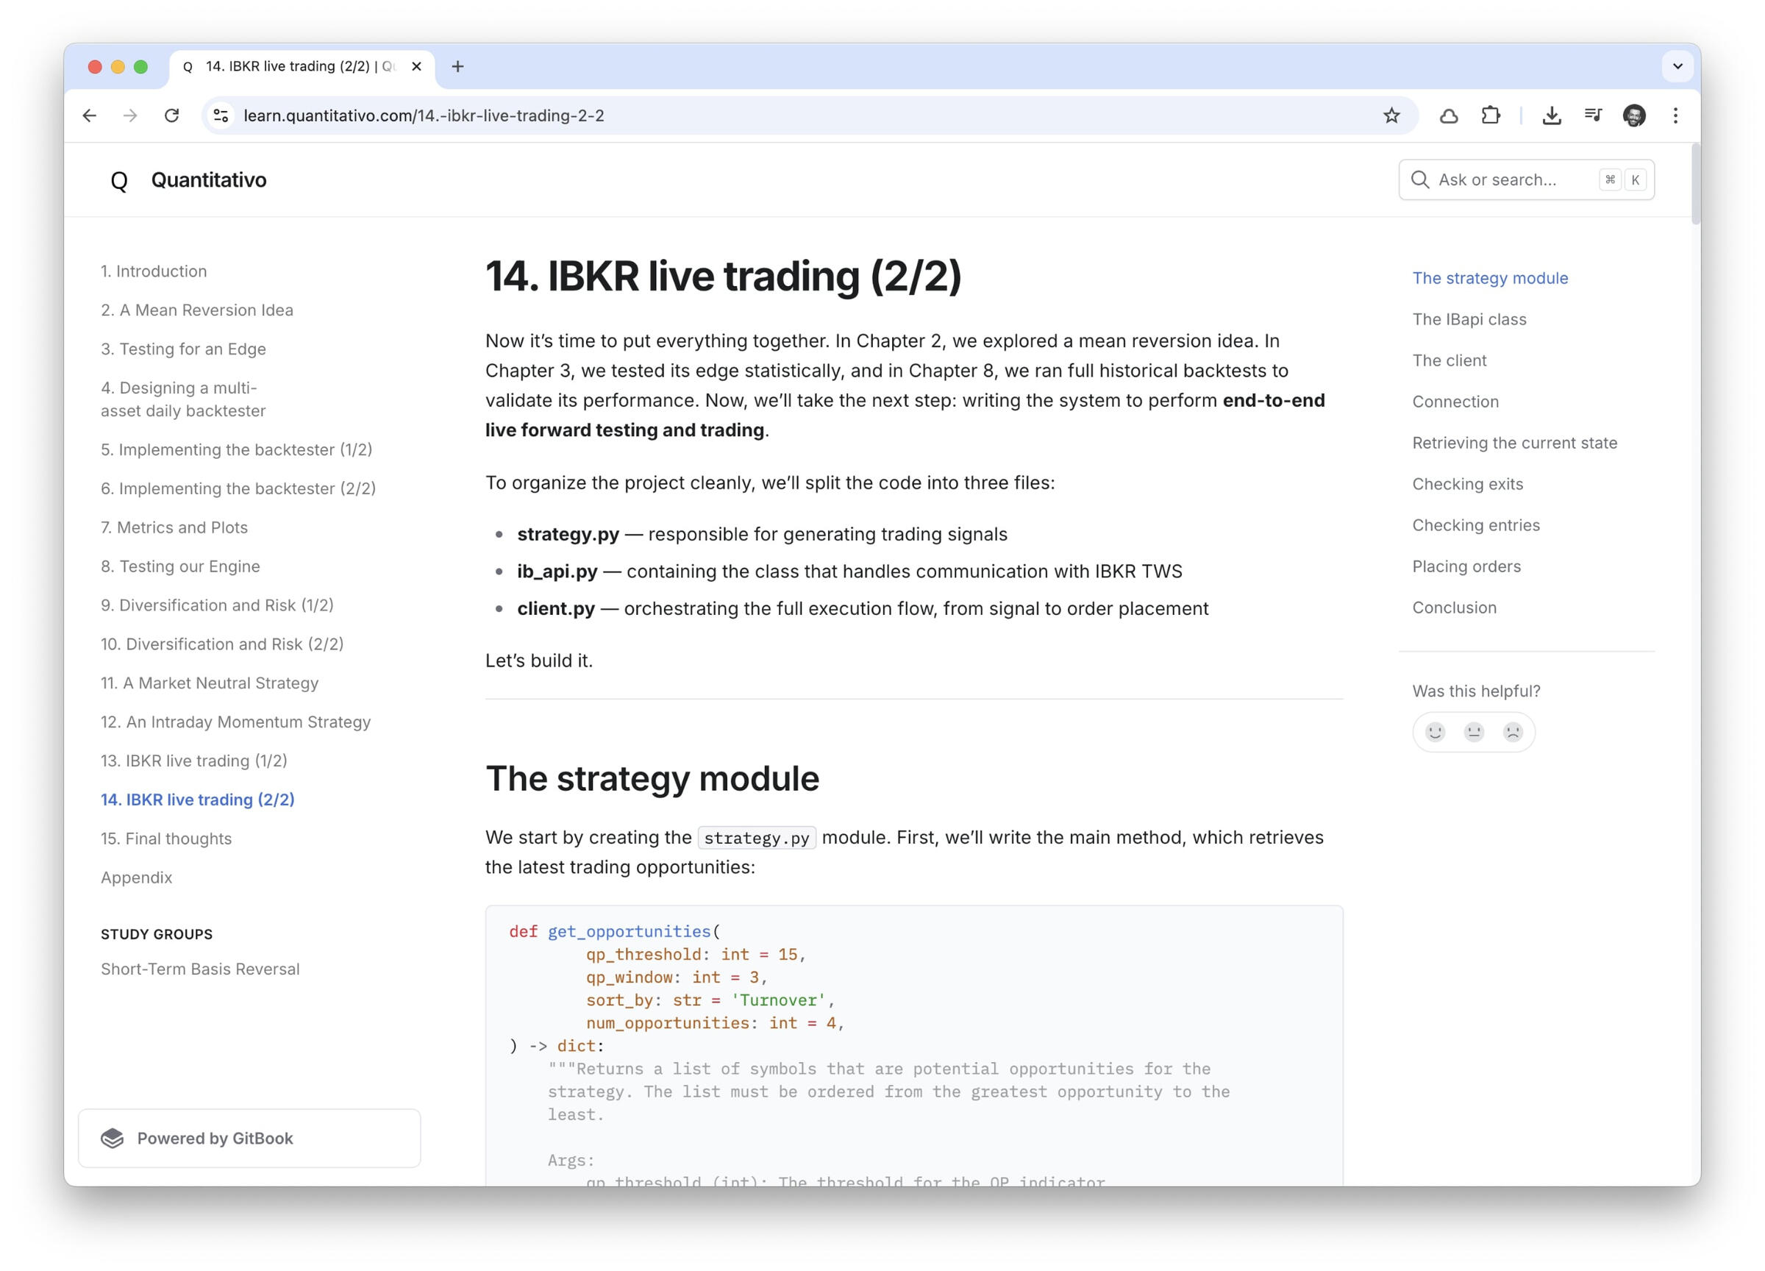Open the Chrome three-dot menu
Screen dimensions: 1765x1271
coord(1675,116)
